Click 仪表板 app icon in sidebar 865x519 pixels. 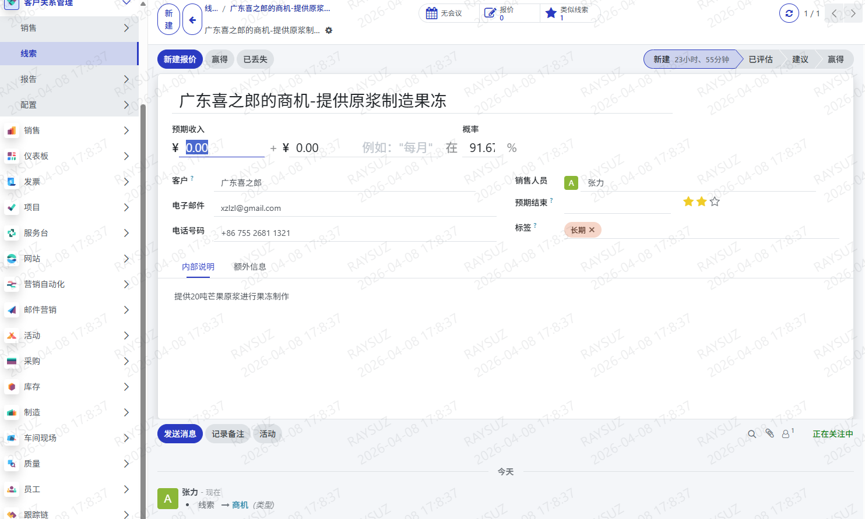point(12,156)
